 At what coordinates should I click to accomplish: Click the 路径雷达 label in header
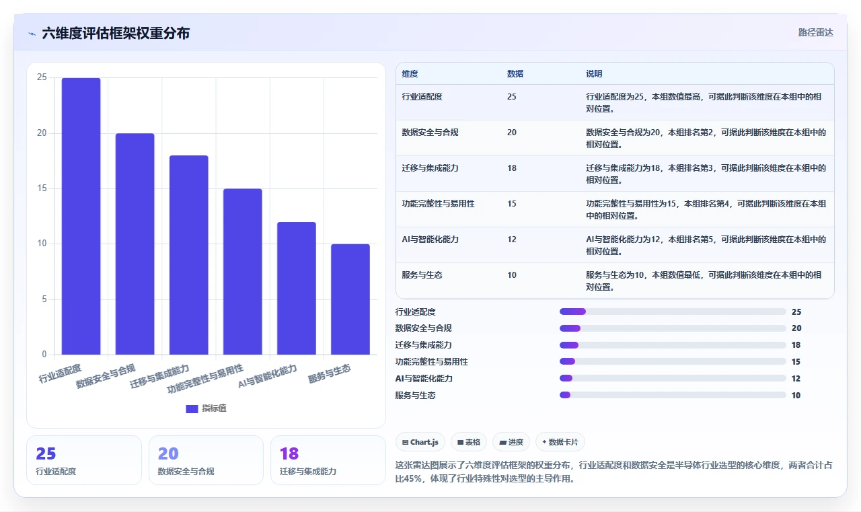click(x=816, y=32)
